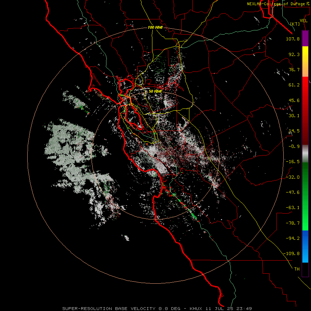Click the 100 NMI range ring label

(x=155, y=27)
